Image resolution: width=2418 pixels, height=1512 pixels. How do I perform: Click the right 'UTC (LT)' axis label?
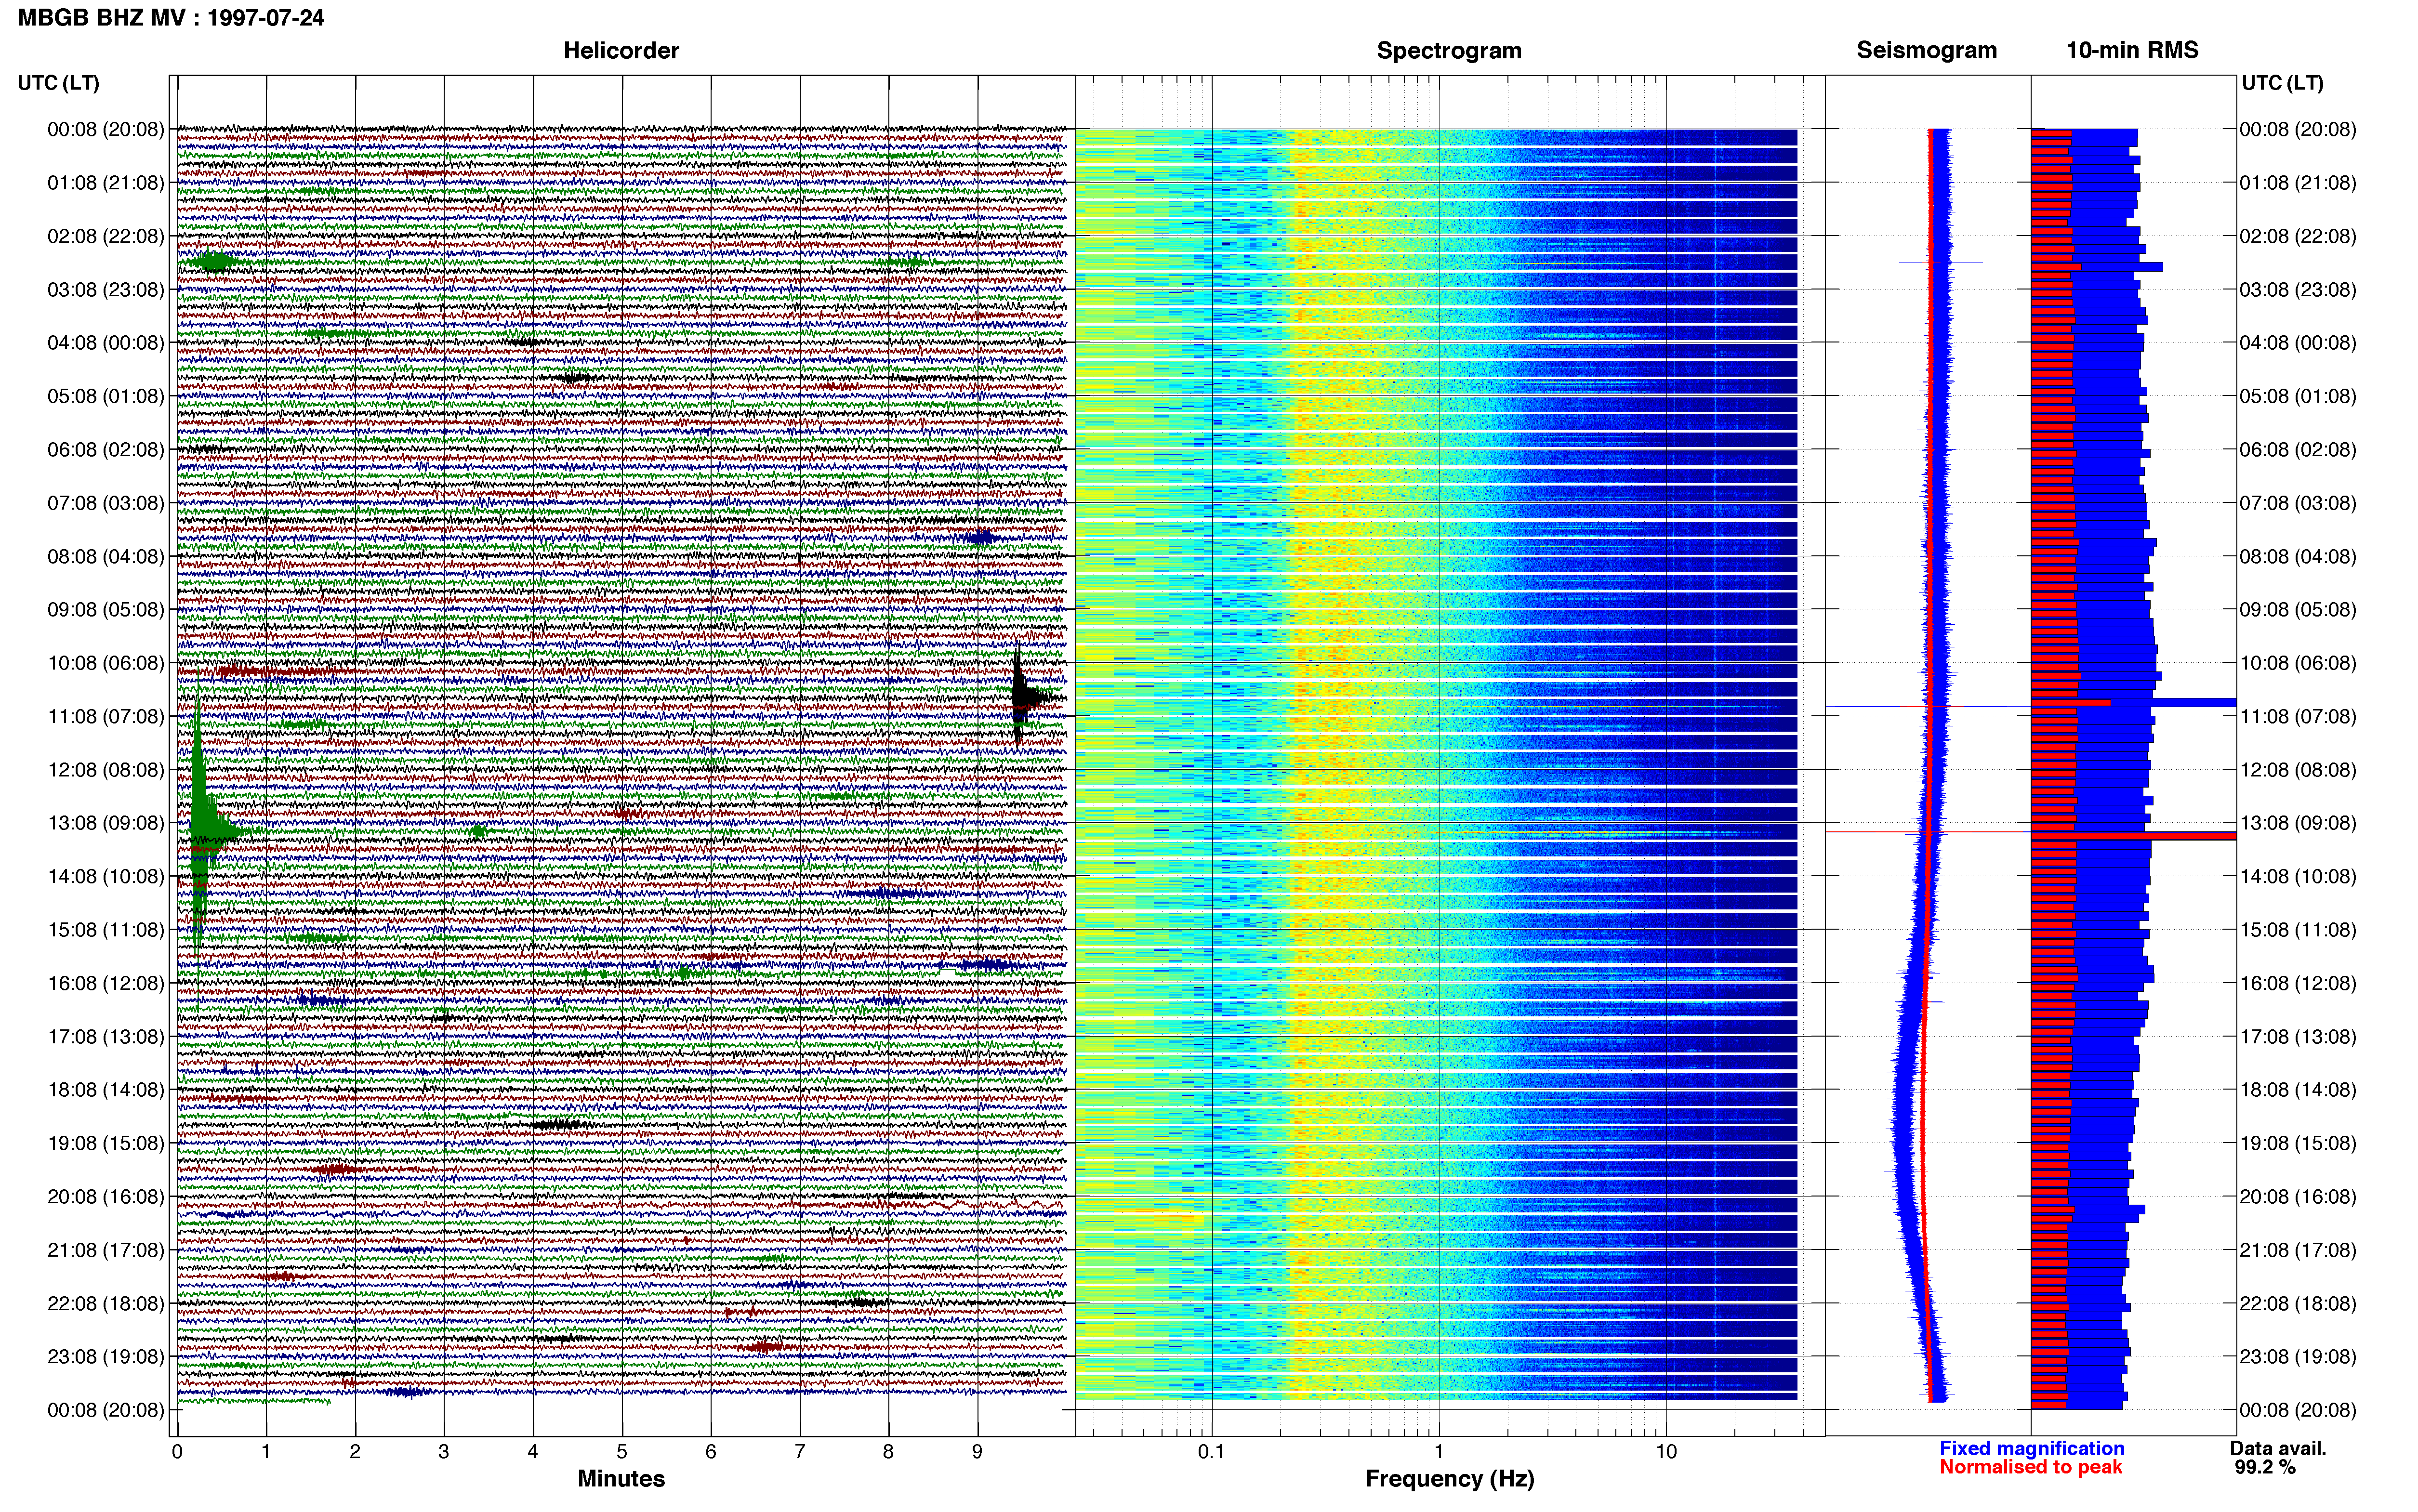2282,83
